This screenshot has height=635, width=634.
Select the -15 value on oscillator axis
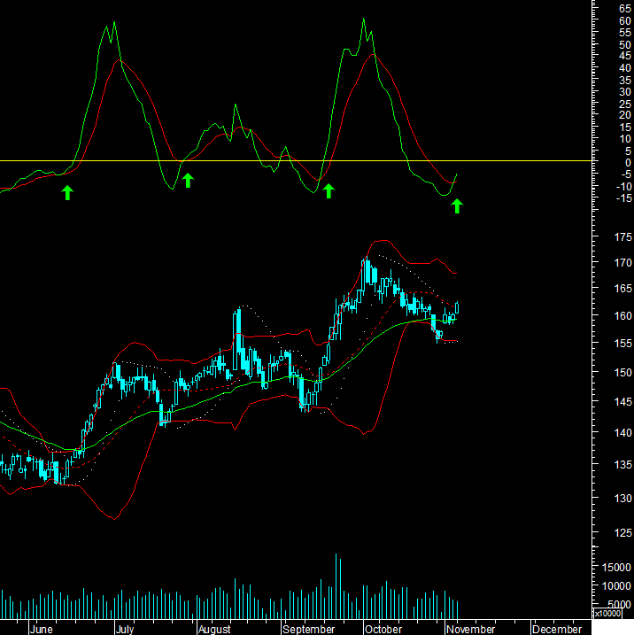[624, 198]
